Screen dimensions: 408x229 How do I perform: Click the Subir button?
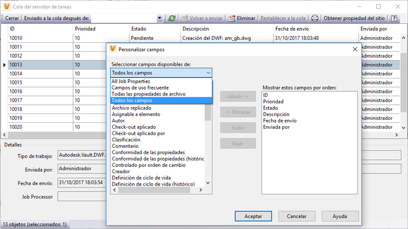[x=238, y=128]
